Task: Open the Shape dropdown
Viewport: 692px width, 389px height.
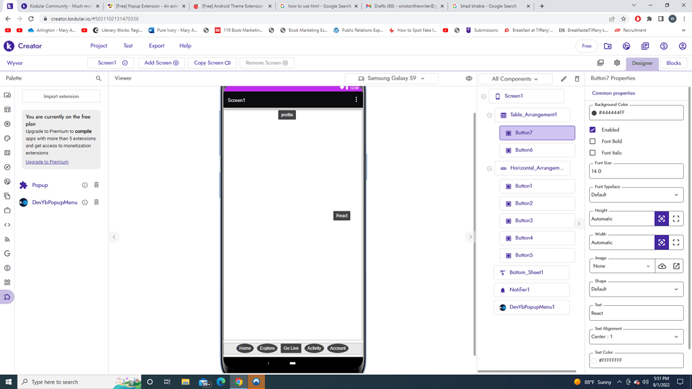Action: tap(636, 289)
